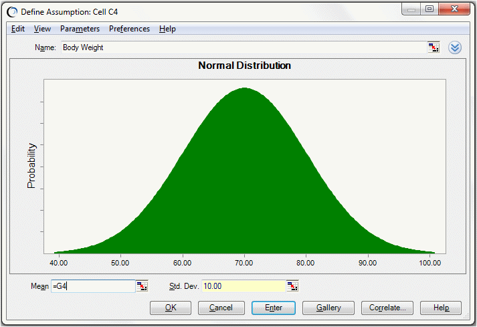Image resolution: width=477 pixels, height=327 pixels.
Task: Click the Cancel button
Action: tap(221, 308)
